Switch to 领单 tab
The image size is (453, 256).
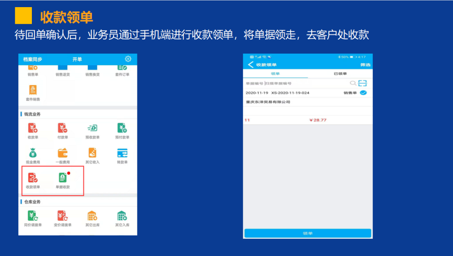[275, 74]
